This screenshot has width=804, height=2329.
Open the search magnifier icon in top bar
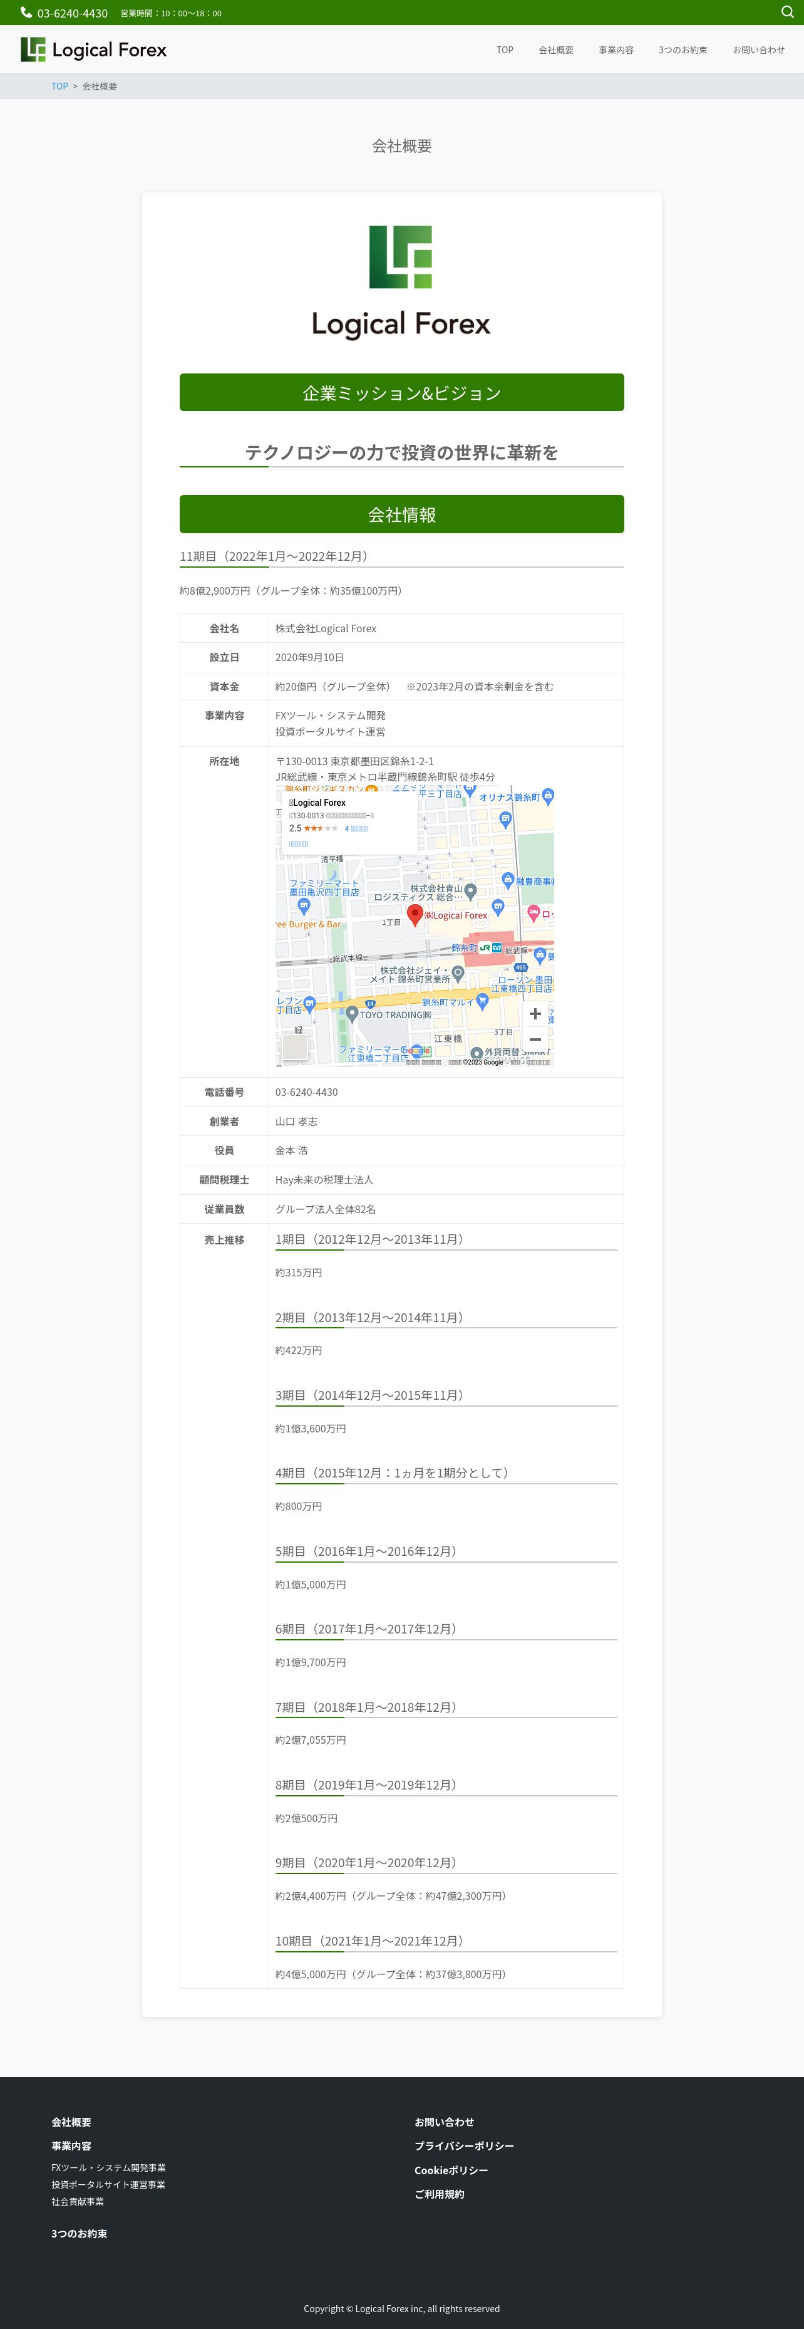[787, 12]
